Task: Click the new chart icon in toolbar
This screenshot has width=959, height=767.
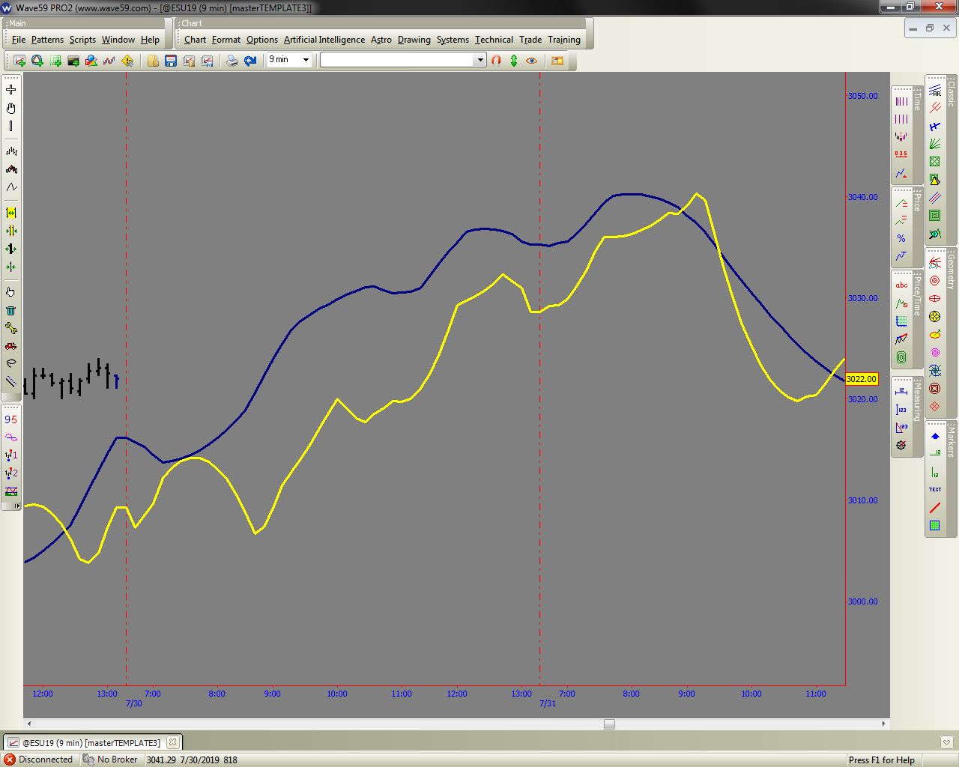Action: coord(19,61)
